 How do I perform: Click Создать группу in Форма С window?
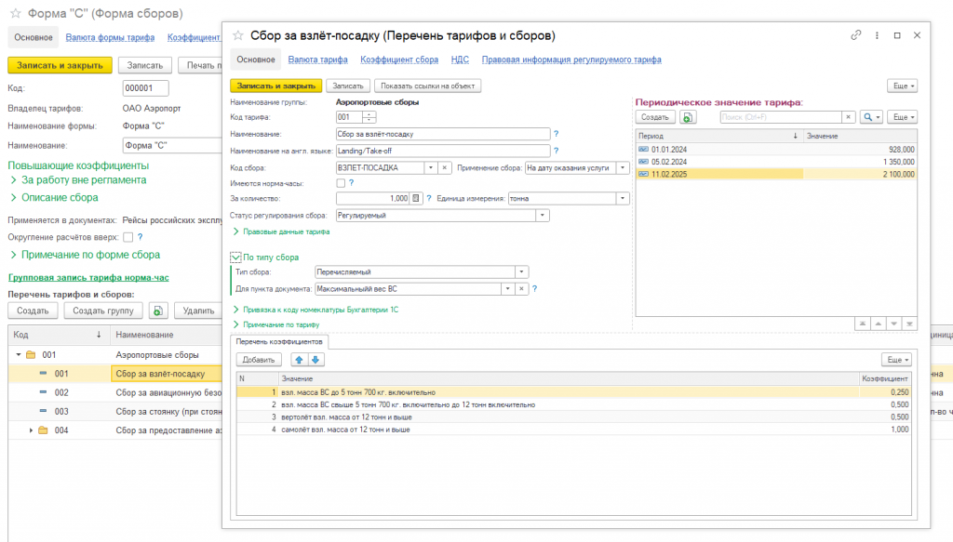[x=103, y=311]
